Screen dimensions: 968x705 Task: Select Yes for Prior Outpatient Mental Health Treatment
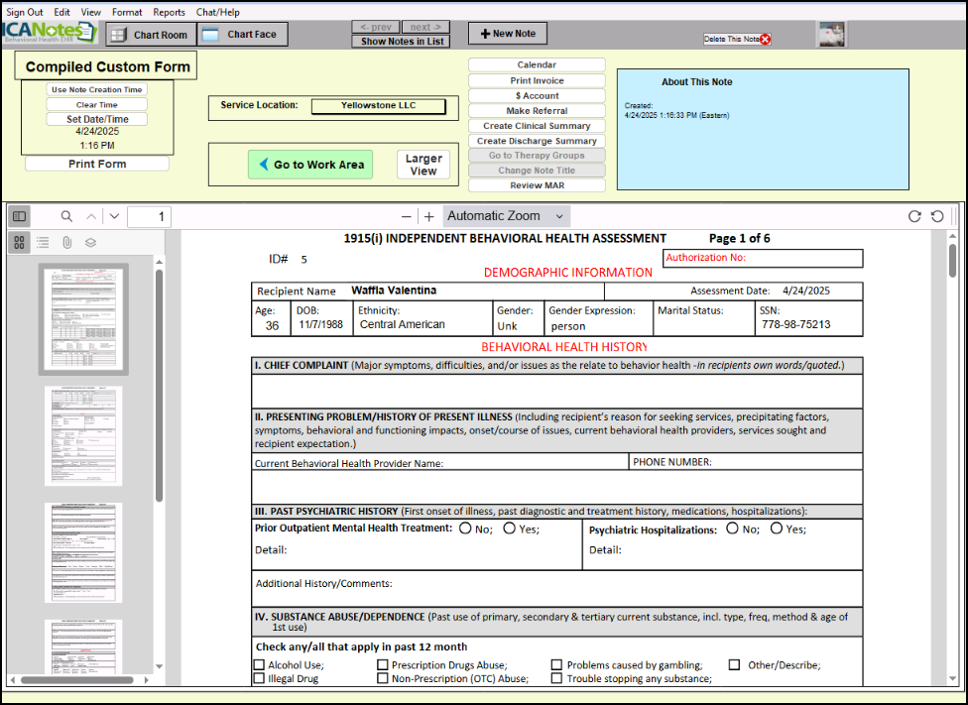pos(509,529)
